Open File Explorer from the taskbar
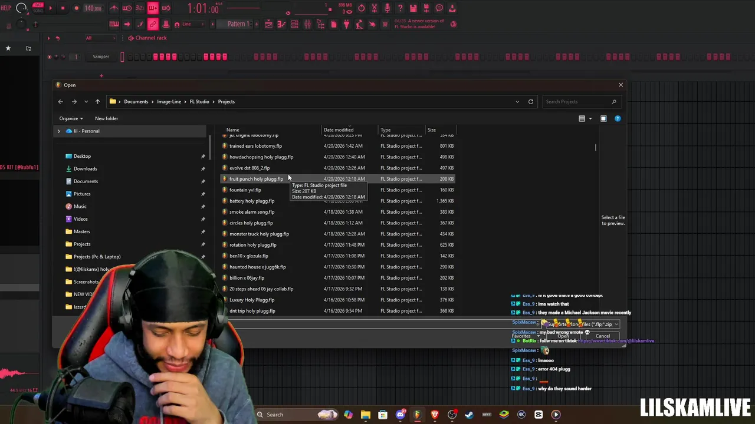This screenshot has height=424, width=755. point(366,415)
